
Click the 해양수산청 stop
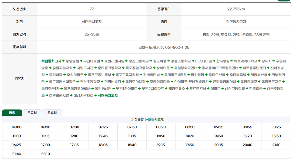pos(259,75)
